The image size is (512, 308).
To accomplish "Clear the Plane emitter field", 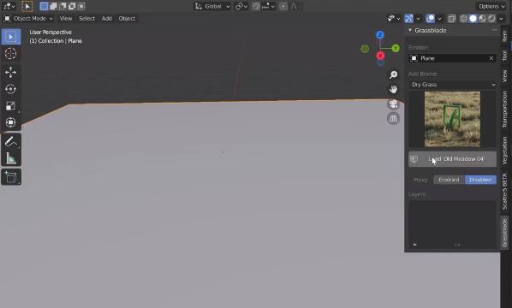I will click(x=491, y=58).
